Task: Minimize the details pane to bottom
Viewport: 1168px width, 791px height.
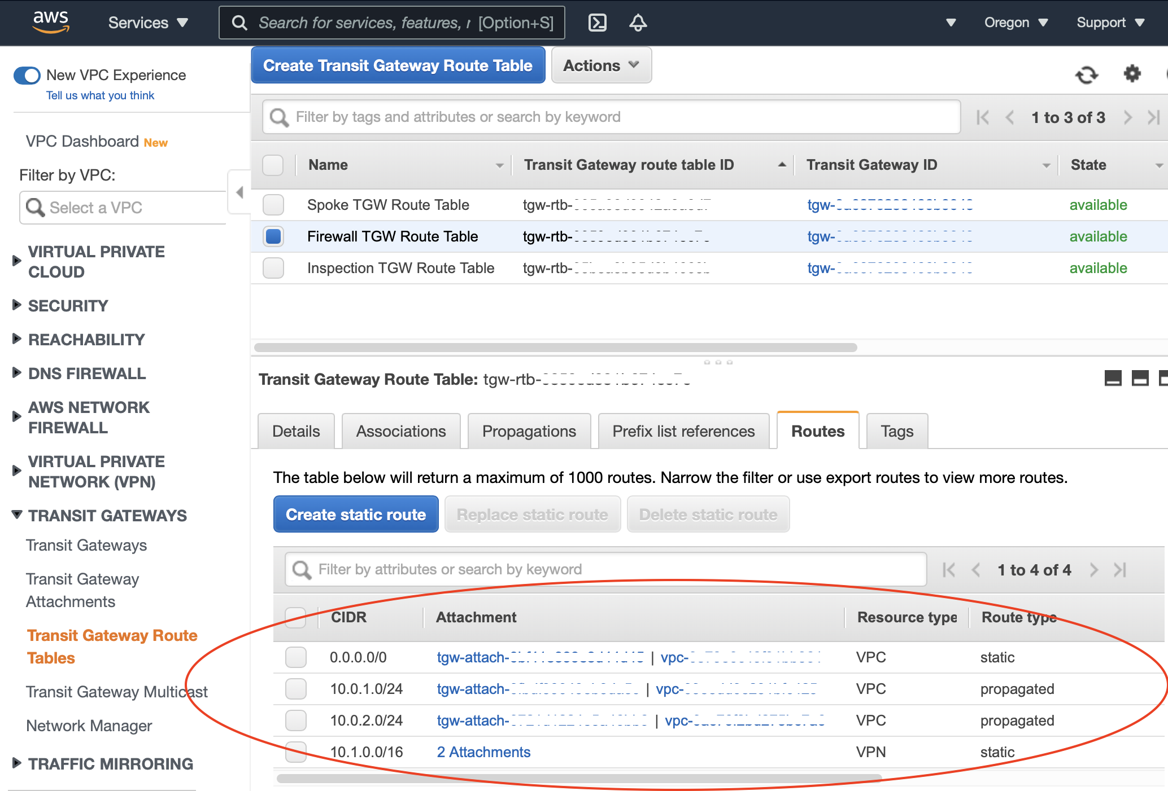Action: [1113, 378]
